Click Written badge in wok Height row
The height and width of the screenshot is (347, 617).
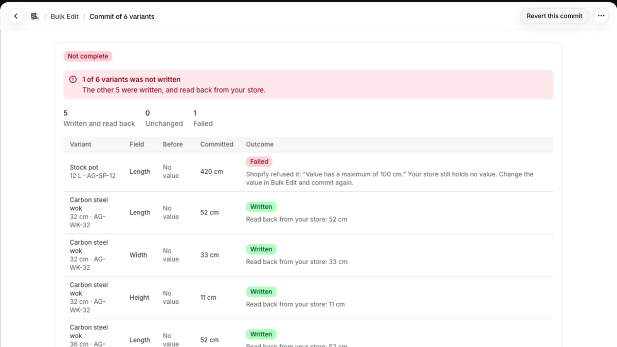[261, 292]
